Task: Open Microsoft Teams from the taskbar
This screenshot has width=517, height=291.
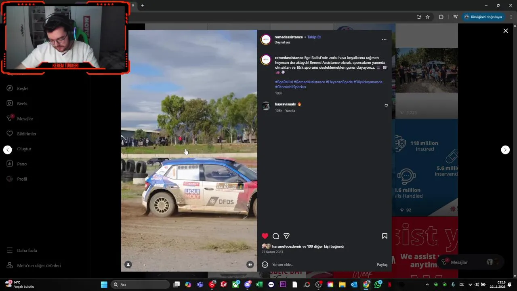Action: pos(200,285)
